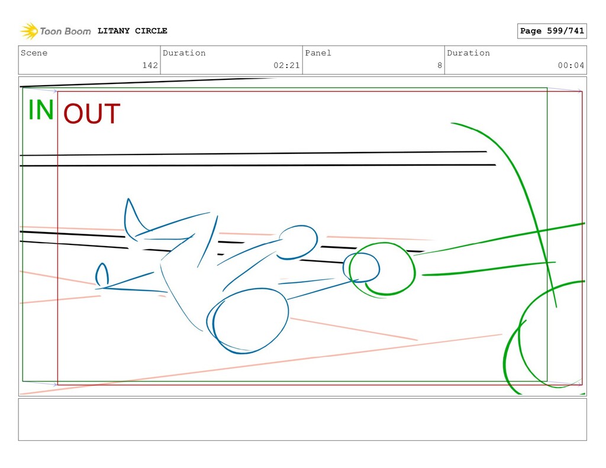Click panel number 8
The width and height of the screenshot is (606, 468).
click(440, 65)
